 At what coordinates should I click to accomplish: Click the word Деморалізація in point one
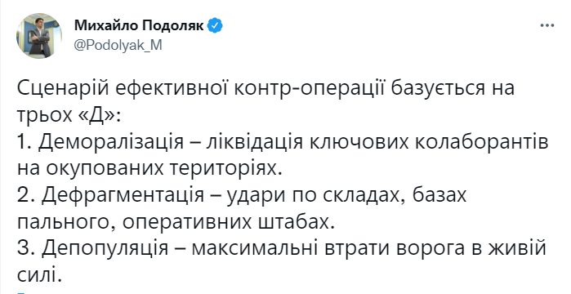click(111, 142)
